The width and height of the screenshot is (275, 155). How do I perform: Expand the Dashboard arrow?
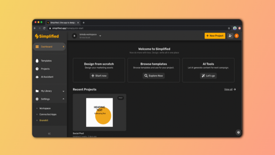(63, 46)
